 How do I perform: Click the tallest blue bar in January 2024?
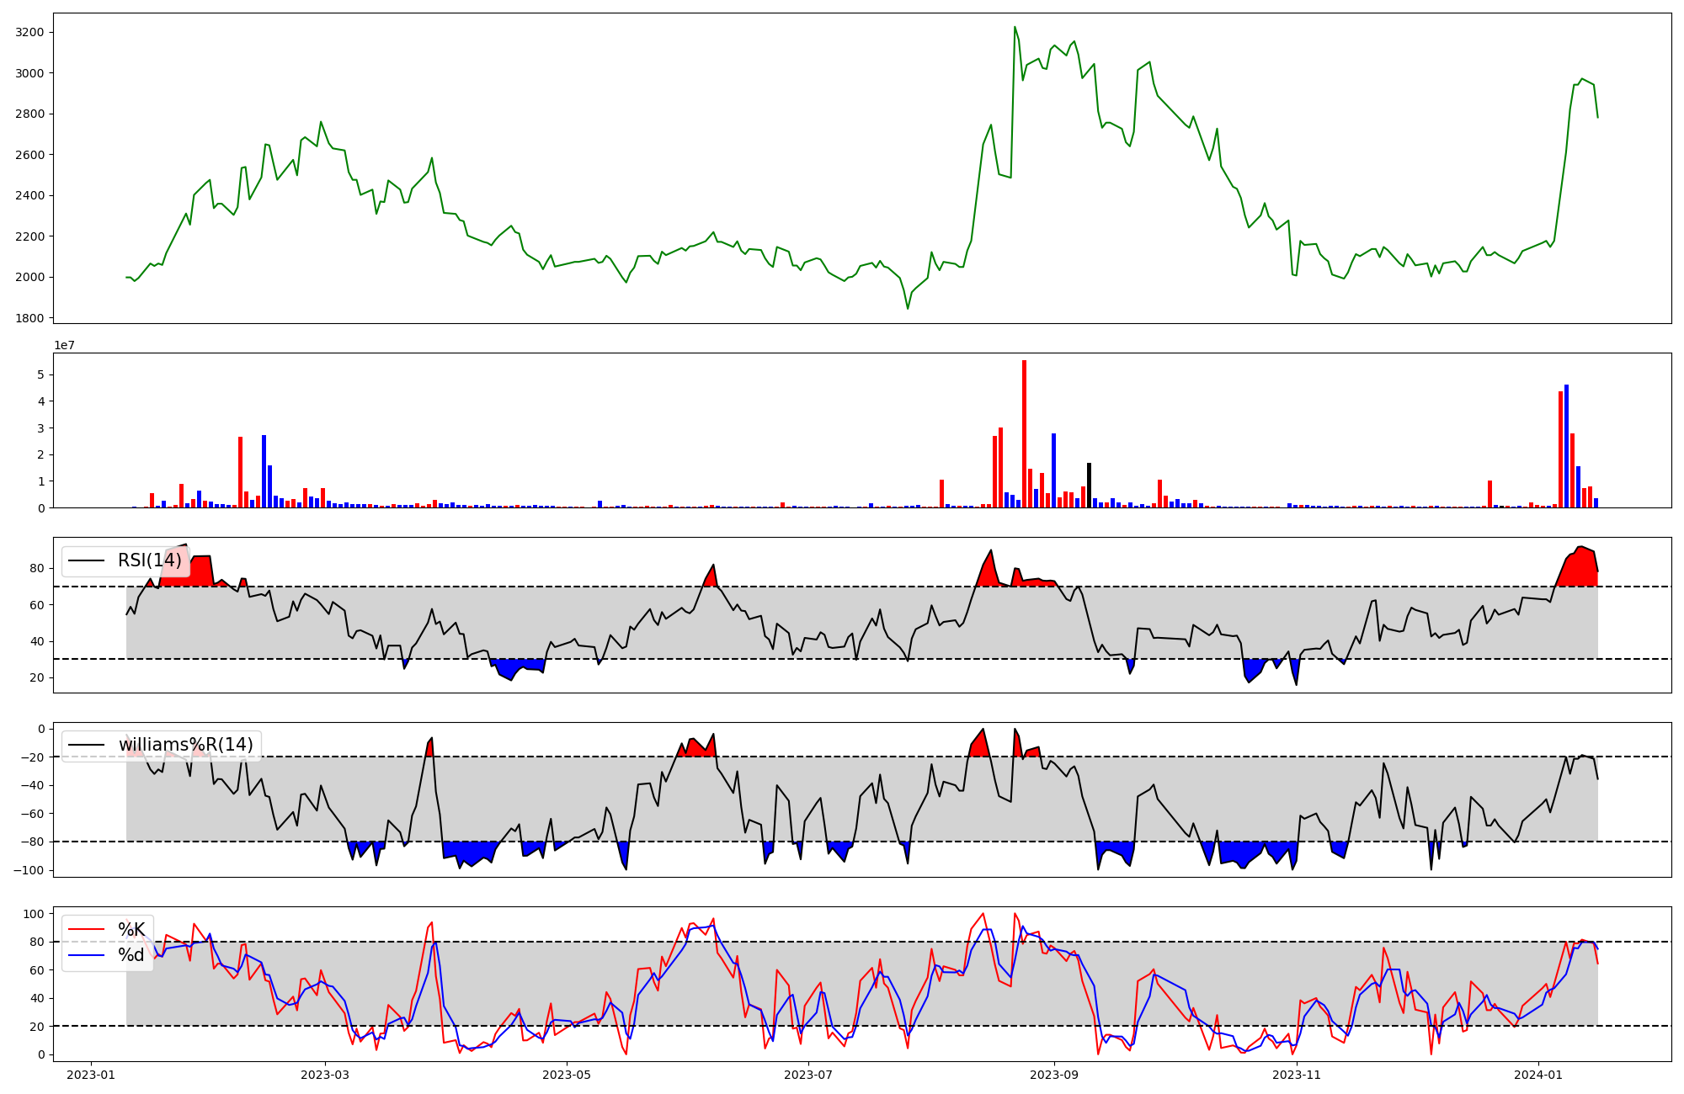point(1566,446)
